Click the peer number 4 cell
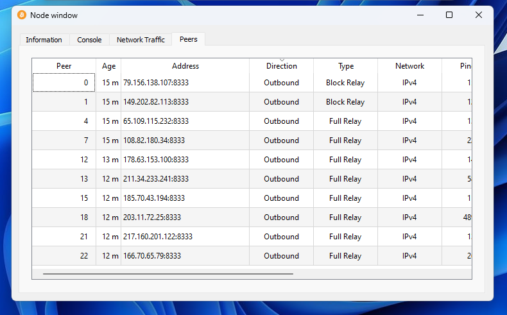507x315 pixels. click(64, 121)
